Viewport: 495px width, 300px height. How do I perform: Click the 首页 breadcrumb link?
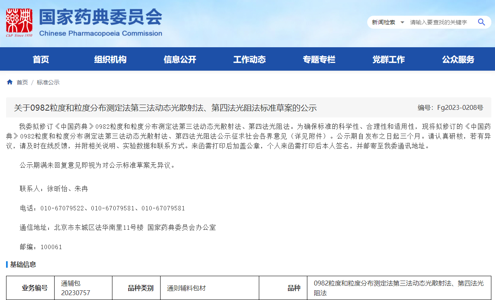(22, 82)
